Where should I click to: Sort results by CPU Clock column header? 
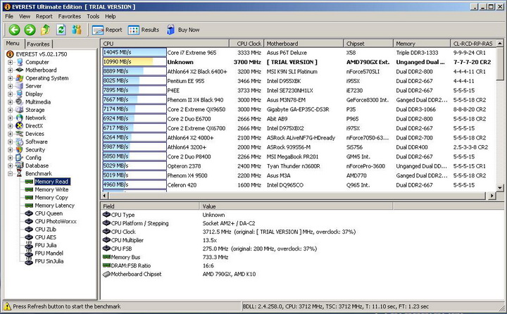(246, 44)
